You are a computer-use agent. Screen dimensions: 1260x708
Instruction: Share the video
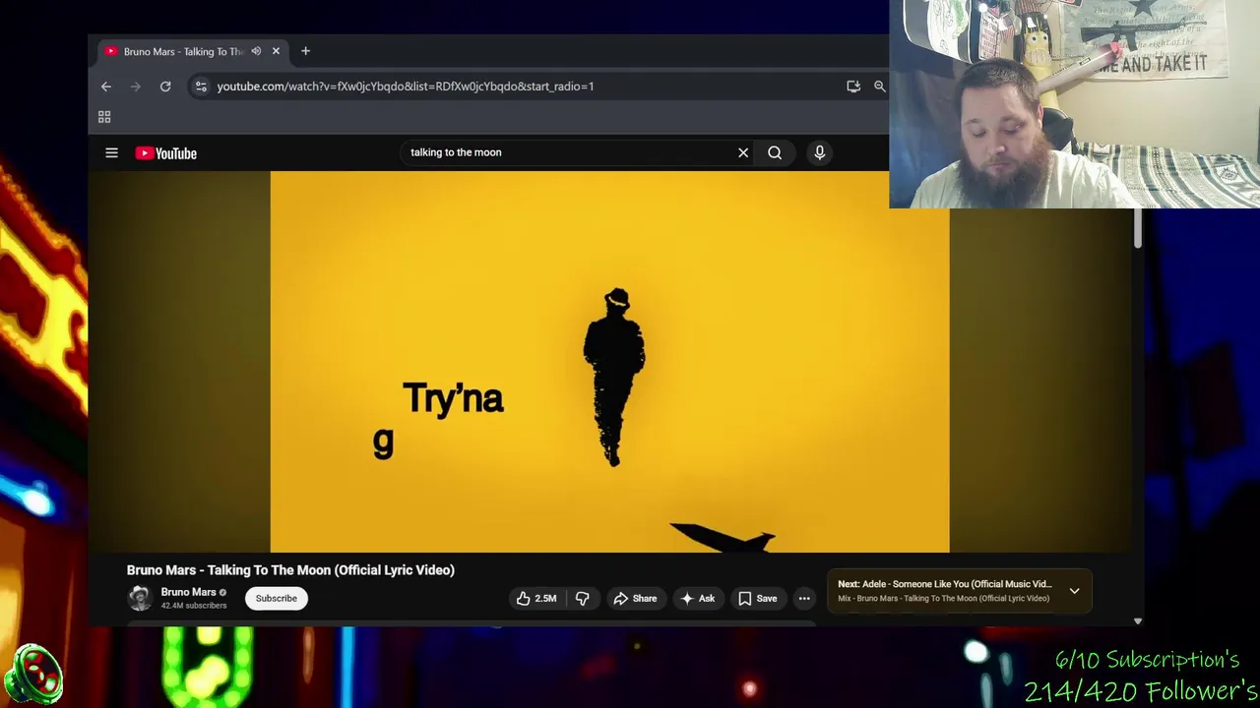(x=635, y=598)
